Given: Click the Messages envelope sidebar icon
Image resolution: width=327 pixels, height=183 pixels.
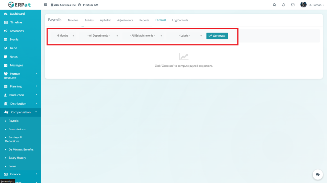Looking at the screenshot, I should [6, 65].
